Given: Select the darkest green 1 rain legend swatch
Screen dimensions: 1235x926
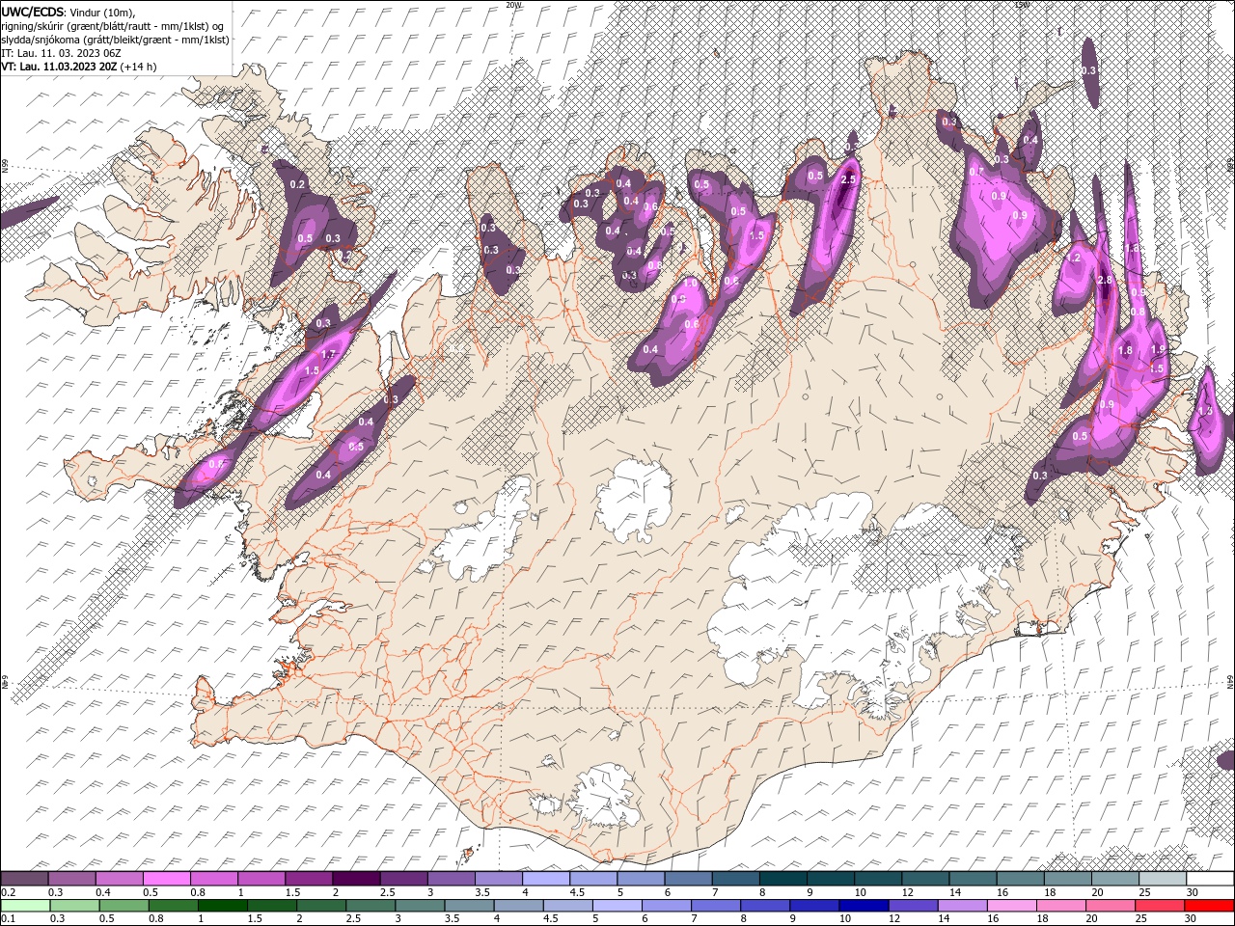Looking at the screenshot, I should pos(222,905).
